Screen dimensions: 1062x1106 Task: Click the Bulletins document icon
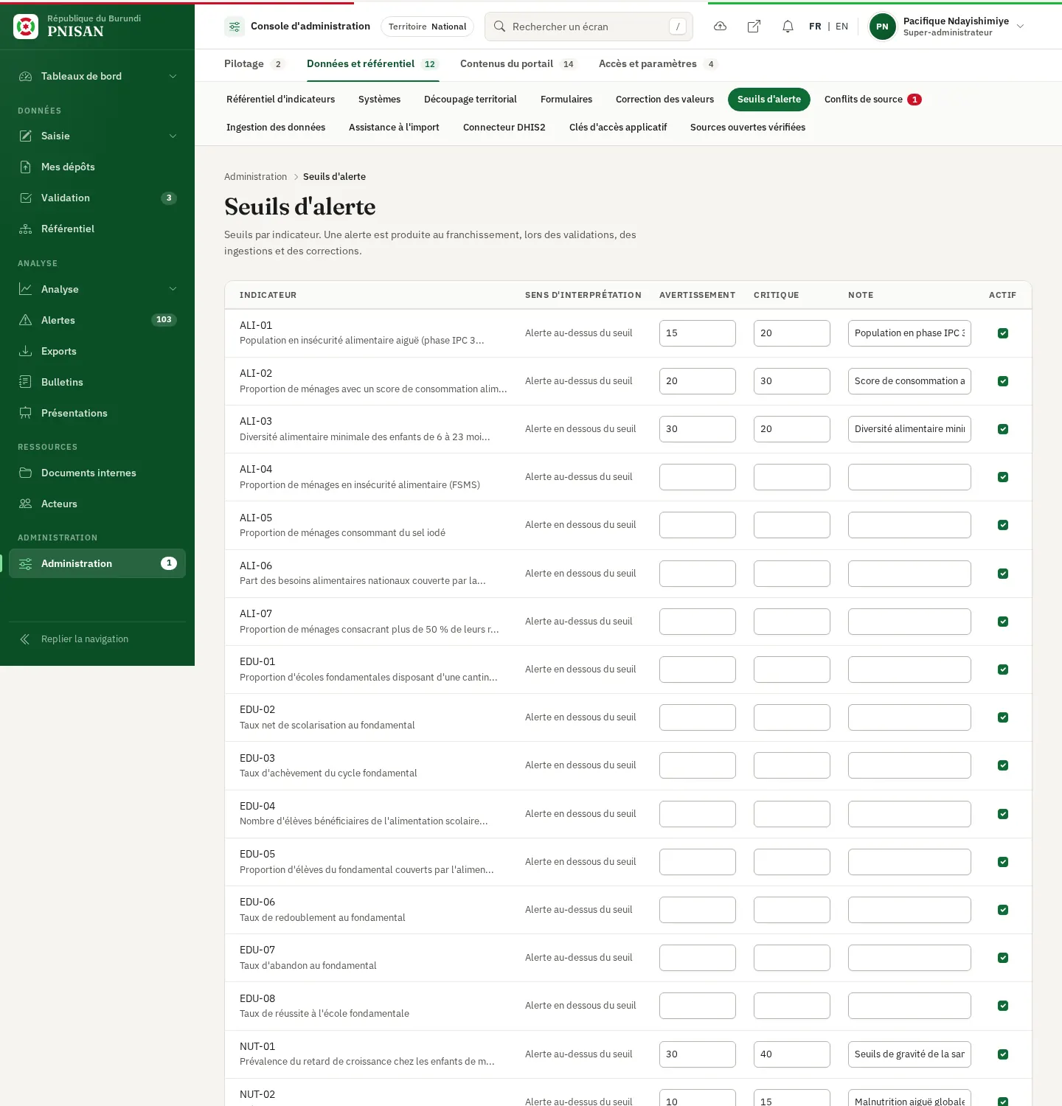(x=26, y=382)
